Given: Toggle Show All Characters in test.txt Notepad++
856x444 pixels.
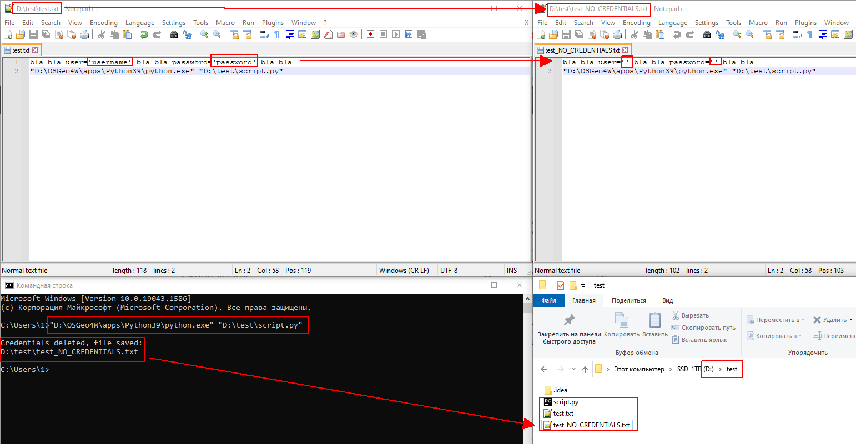Looking at the screenshot, I should [276, 34].
